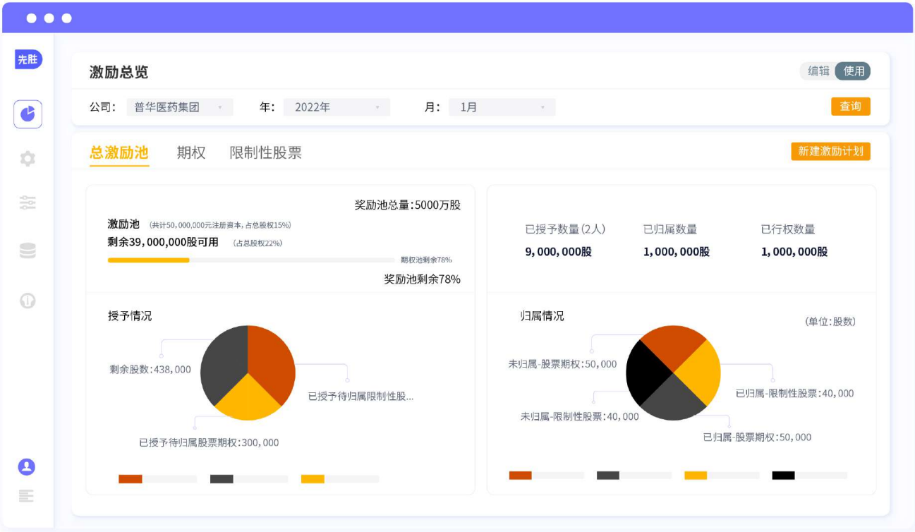
Task: Click the 新建激励计划 button
Action: coord(830,151)
